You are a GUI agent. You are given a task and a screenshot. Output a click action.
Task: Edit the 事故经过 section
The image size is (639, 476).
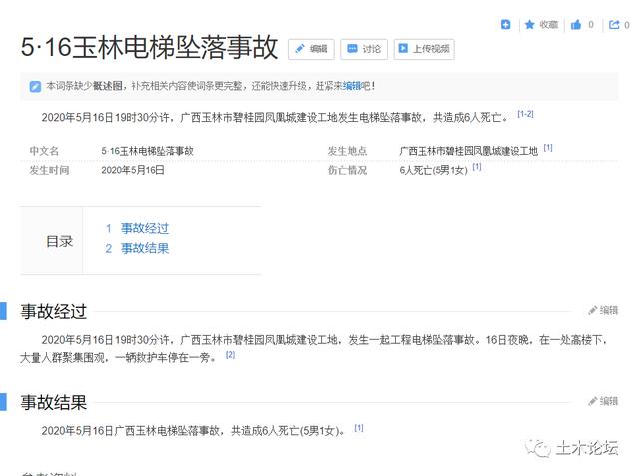(x=603, y=311)
